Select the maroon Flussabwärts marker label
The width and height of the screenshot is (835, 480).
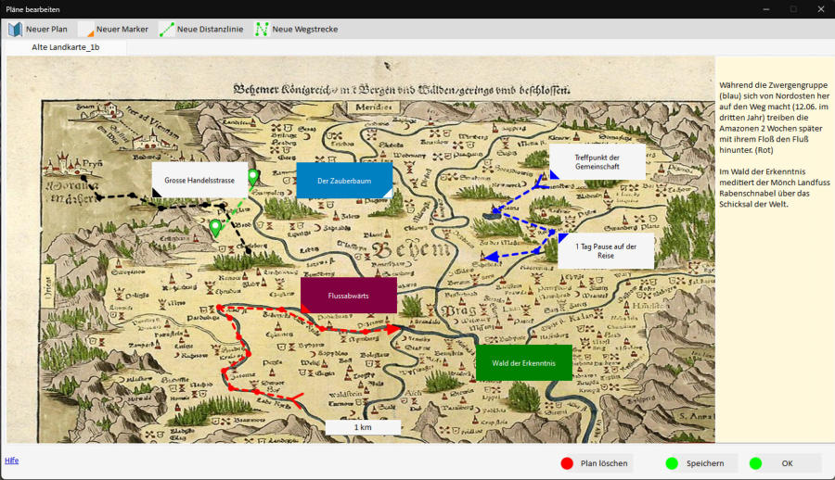pyautogui.click(x=349, y=296)
